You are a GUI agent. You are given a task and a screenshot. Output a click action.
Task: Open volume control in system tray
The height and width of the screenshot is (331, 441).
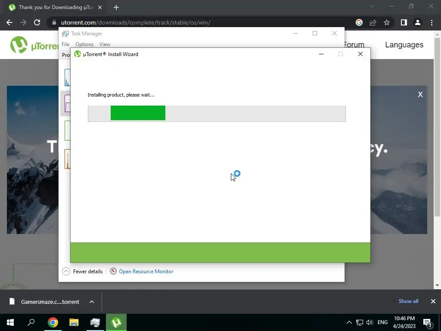tap(370, 322)
